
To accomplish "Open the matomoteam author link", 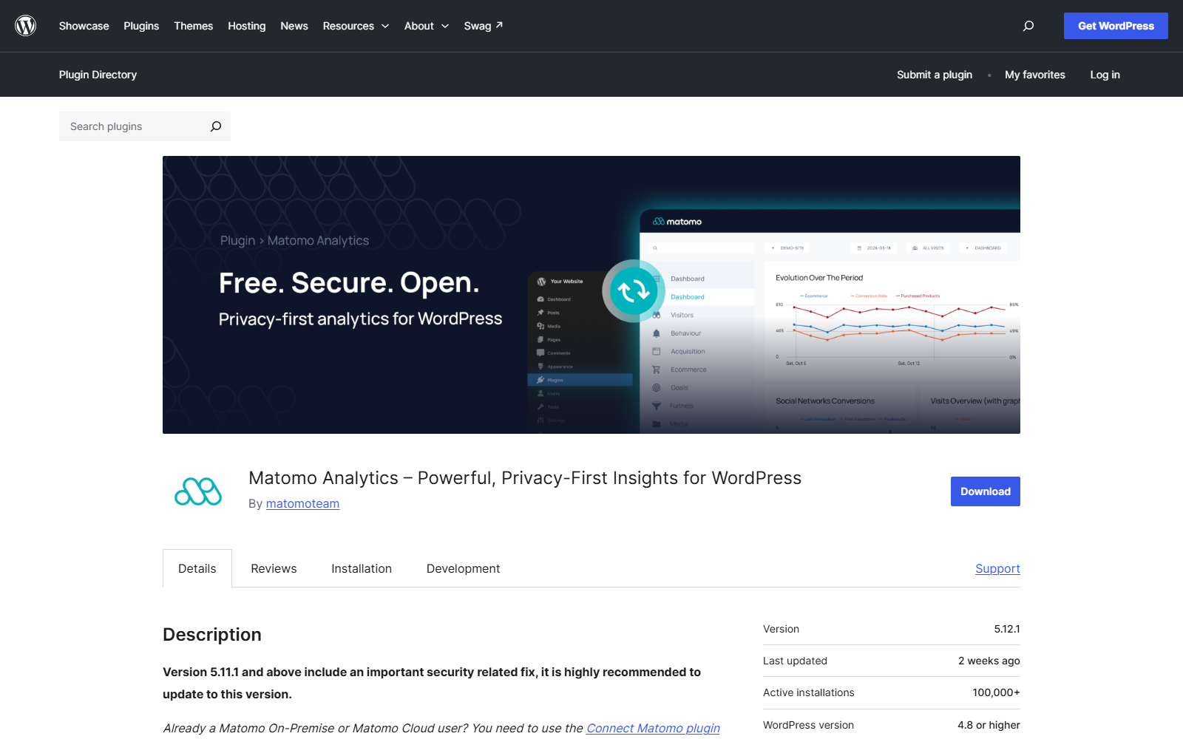I will [302, 503].
